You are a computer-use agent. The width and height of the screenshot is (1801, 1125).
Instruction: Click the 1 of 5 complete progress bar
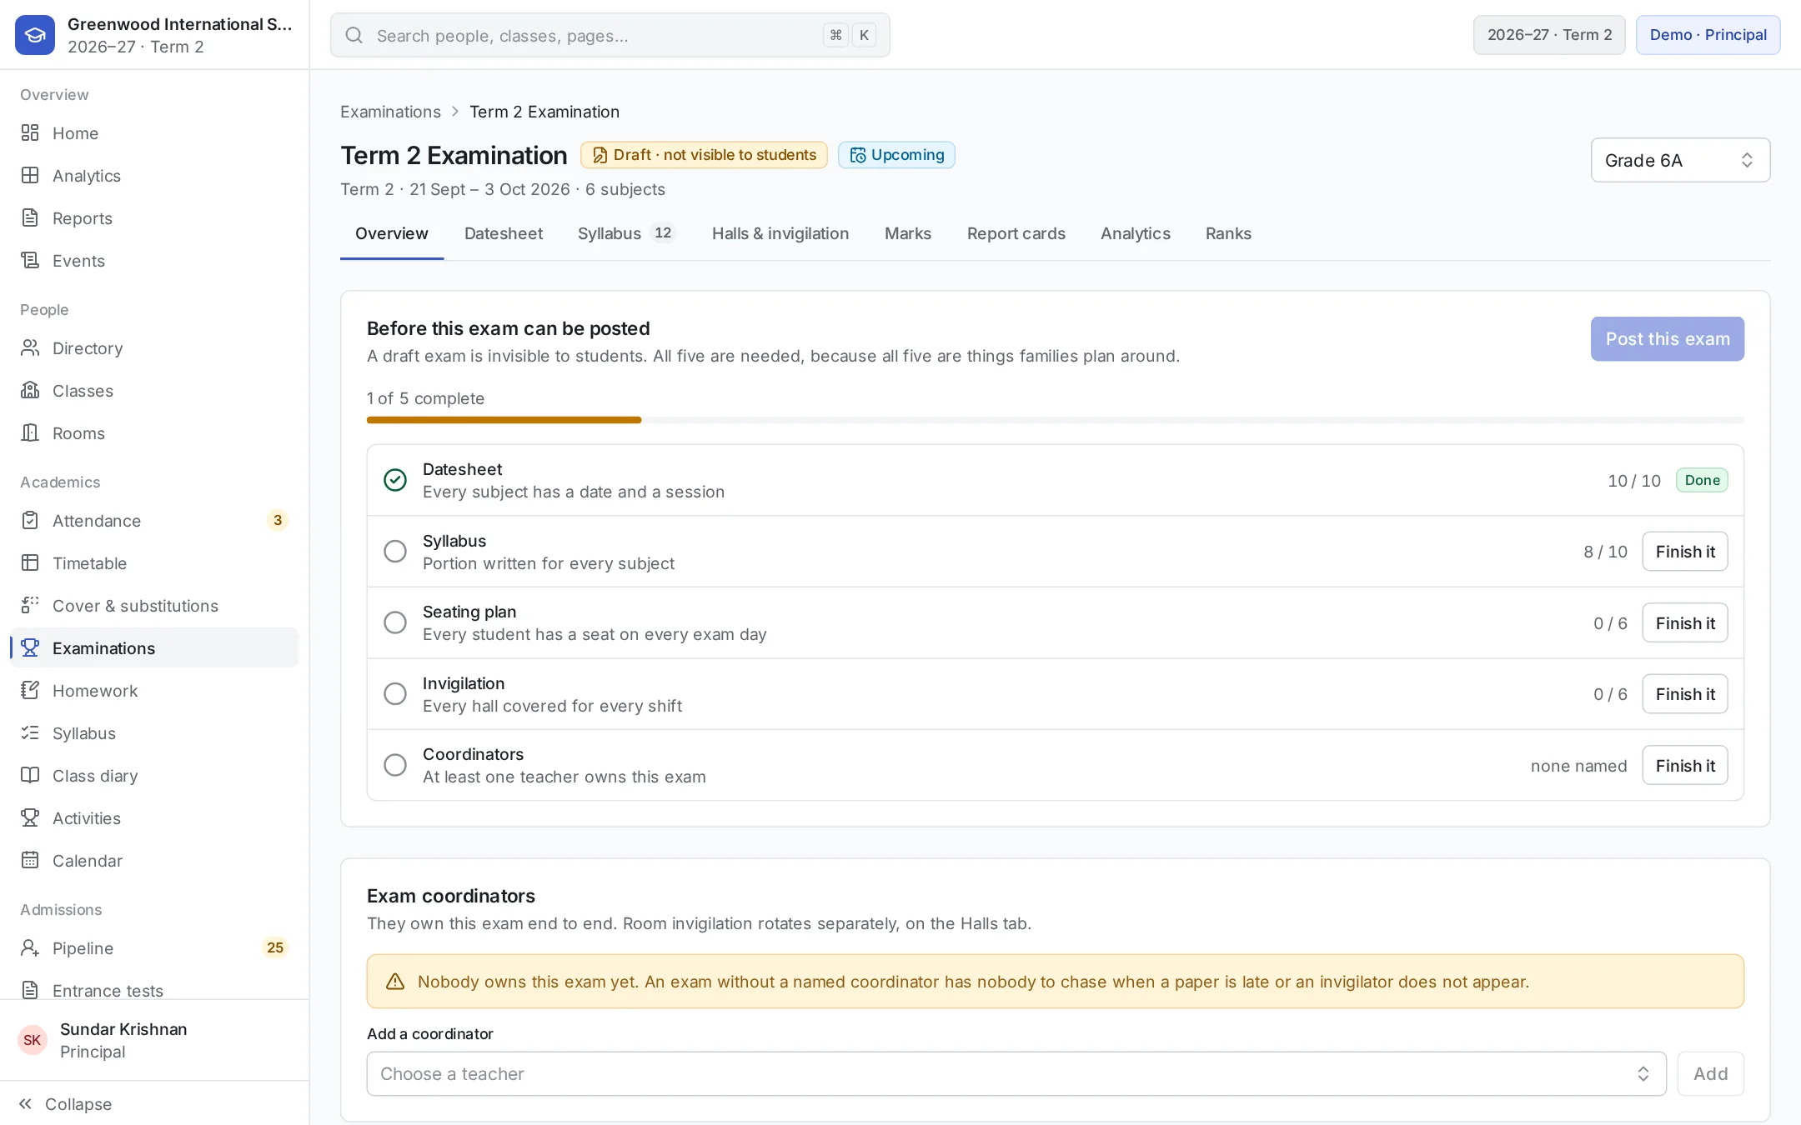[1056, 420]
